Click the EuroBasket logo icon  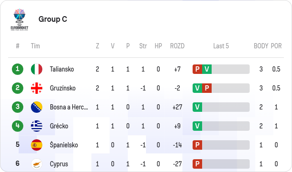(19, 19)
